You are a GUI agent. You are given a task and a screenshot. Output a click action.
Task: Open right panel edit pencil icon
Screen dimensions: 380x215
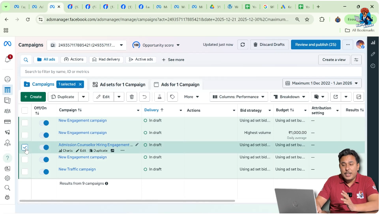(373, 54)
